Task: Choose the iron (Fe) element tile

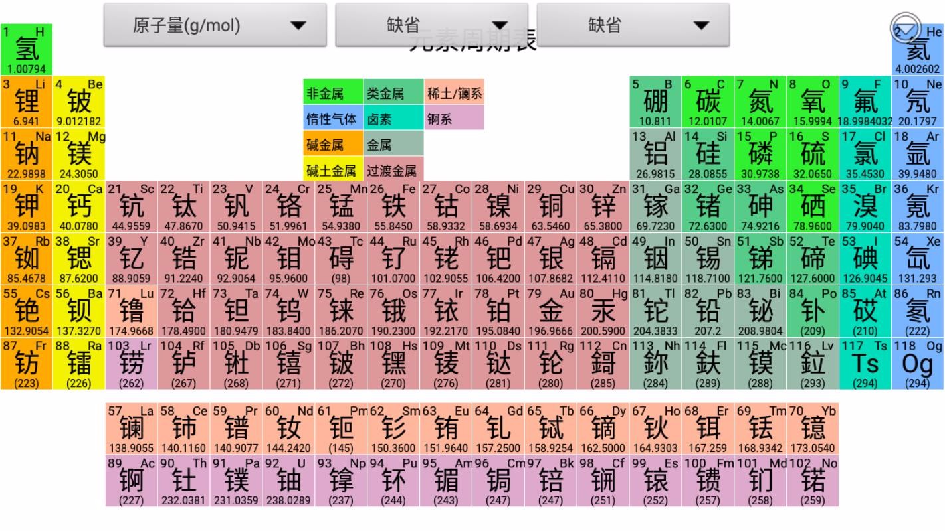Action: tap(393, 206)
